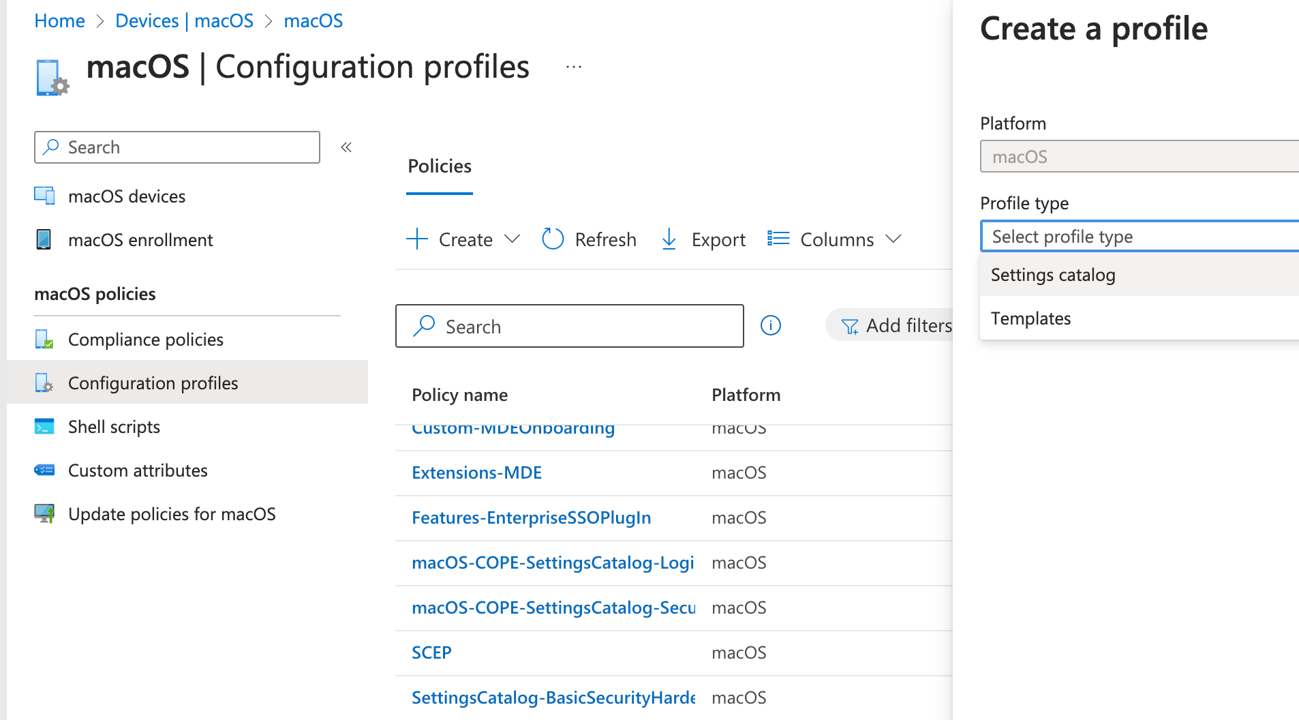
Task: Choose Templates from profile type list
Action: tap(1030, 318)
